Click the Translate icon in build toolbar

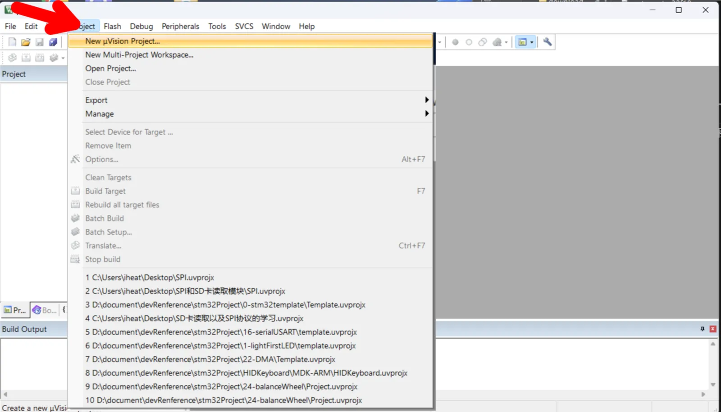pyautogui.click(x=13, y=58)
